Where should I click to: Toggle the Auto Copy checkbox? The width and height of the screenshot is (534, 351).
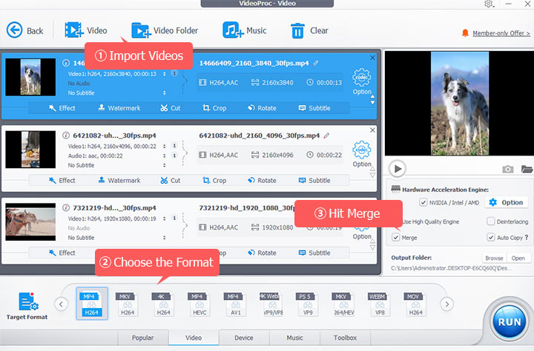pyautogui.click(x=491, y=238)
